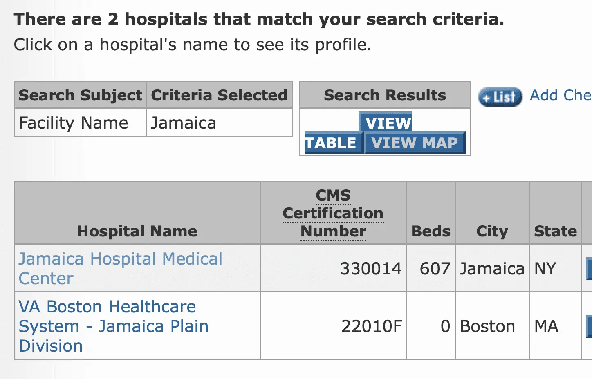Click the Facility Name search subject cell

[x=74, y=123]
